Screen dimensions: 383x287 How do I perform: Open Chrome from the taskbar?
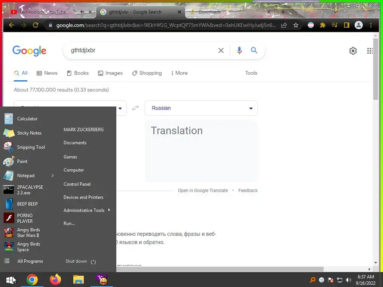pos(32,280)
